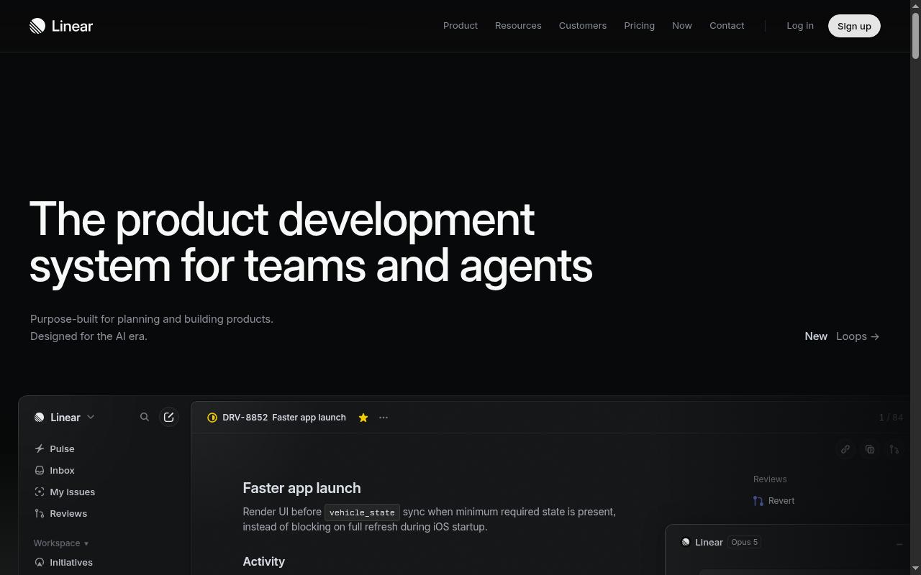This screenshot has height=575, width=921.
Task: Minimize the Linear agent chat panel
Action: 899,545
